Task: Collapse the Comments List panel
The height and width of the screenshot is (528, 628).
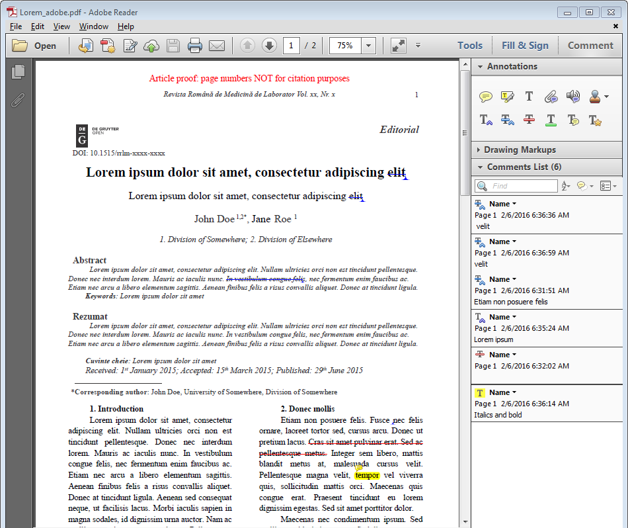Action: [480, 167]
